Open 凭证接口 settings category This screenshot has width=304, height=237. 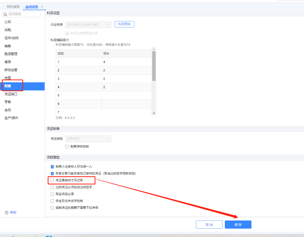[x=11, y=94]
